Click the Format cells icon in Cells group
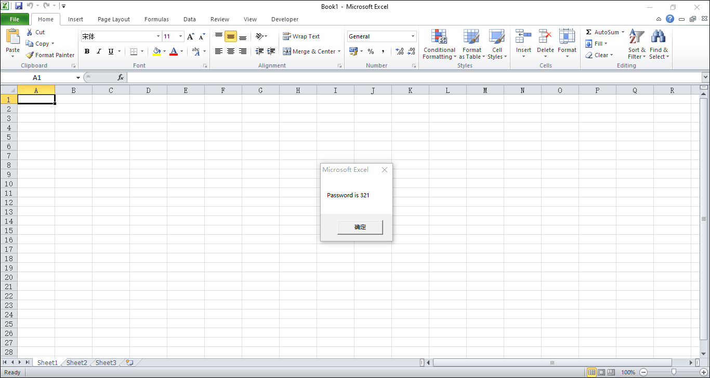This screenshot has height=378, width=710. pyautogui.click(x=567, y=36)
